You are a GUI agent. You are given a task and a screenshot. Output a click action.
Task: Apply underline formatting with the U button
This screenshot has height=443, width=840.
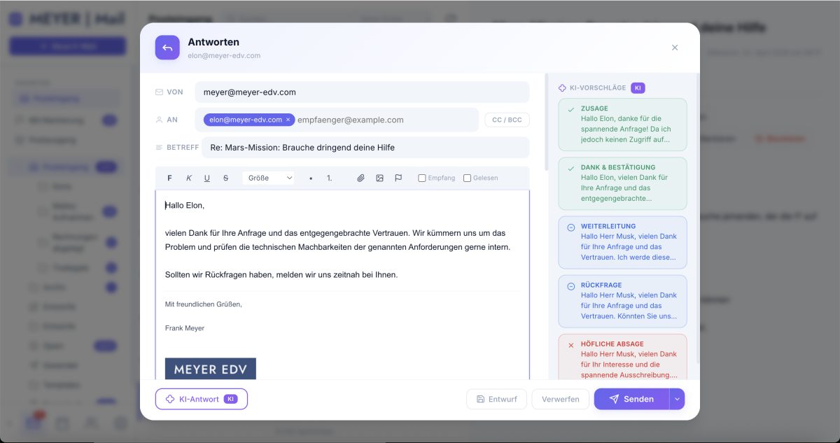click(x=207, y=178)
